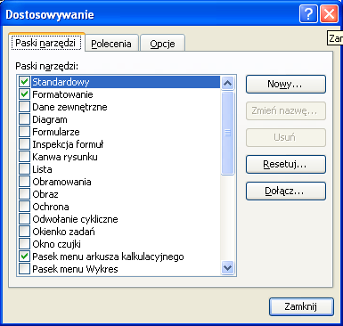Image resolution: width=343 pixels, height=326 pixels.
Task: Select the Paski narzędzi tab
Action: 46,43
